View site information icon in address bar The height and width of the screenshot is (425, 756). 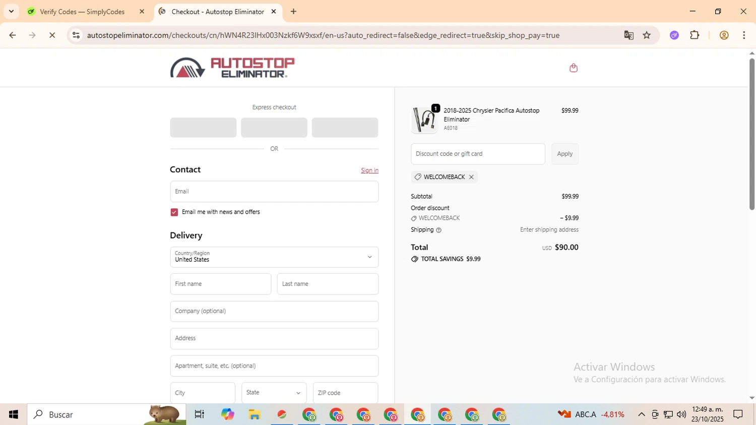[x=76, y=35]
